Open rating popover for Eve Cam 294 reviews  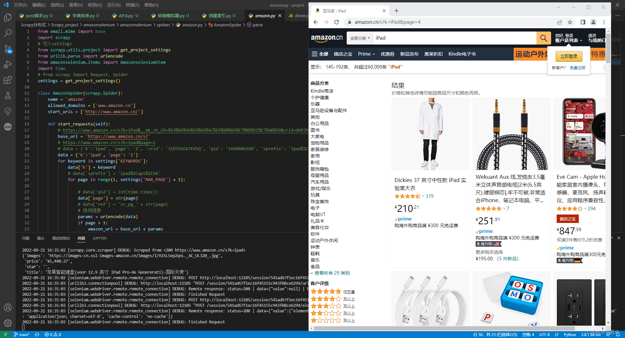571,209
